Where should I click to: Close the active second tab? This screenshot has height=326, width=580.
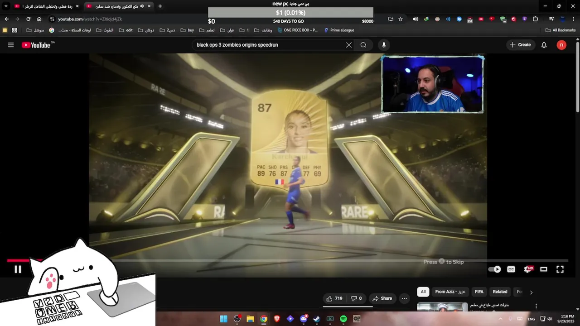(x=149, y=6)
